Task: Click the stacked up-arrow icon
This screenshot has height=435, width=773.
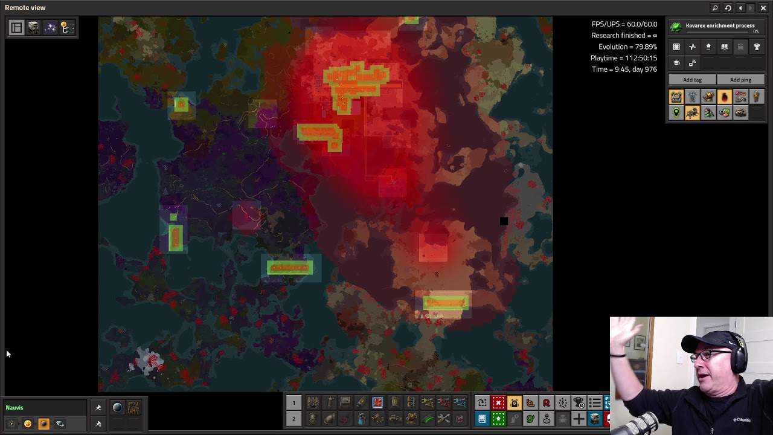Action: pyautogui.click(x=708, y=47)
